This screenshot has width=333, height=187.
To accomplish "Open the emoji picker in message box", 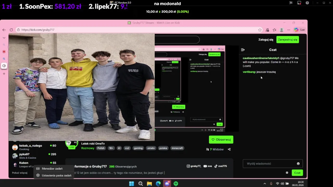I will click(298, 164).
